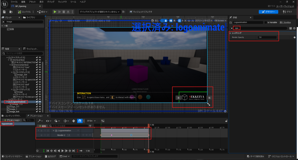298x160 pixels.
Task: Clear the 'opa' details search with X
Action: pos(232,28)
